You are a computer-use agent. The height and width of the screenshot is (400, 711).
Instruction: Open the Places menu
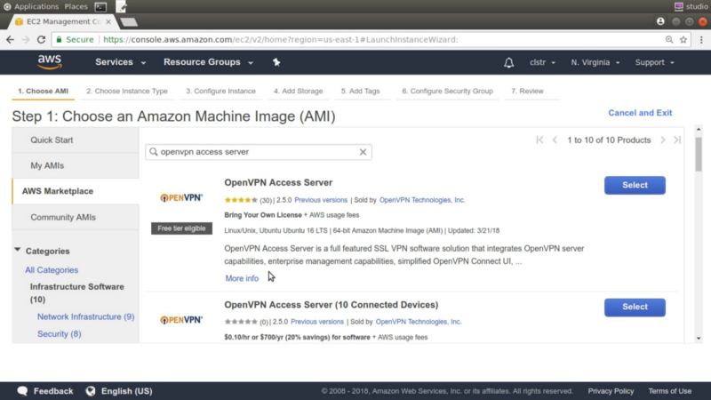pos(76,6)
